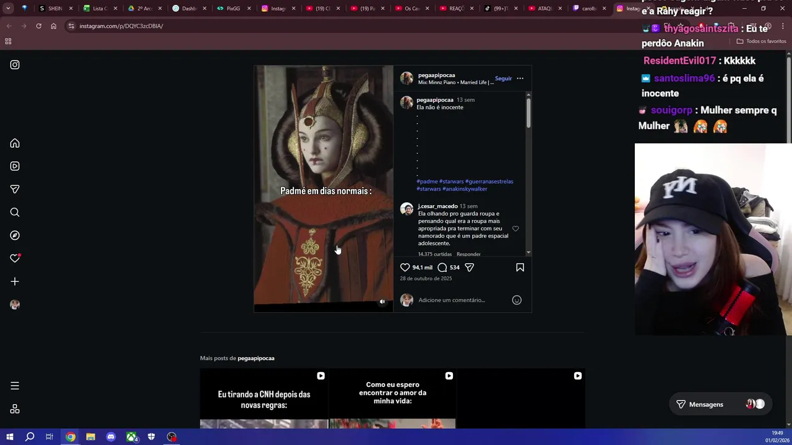Open pegaapipocaa link in Mais posts heading

[256, 358]
